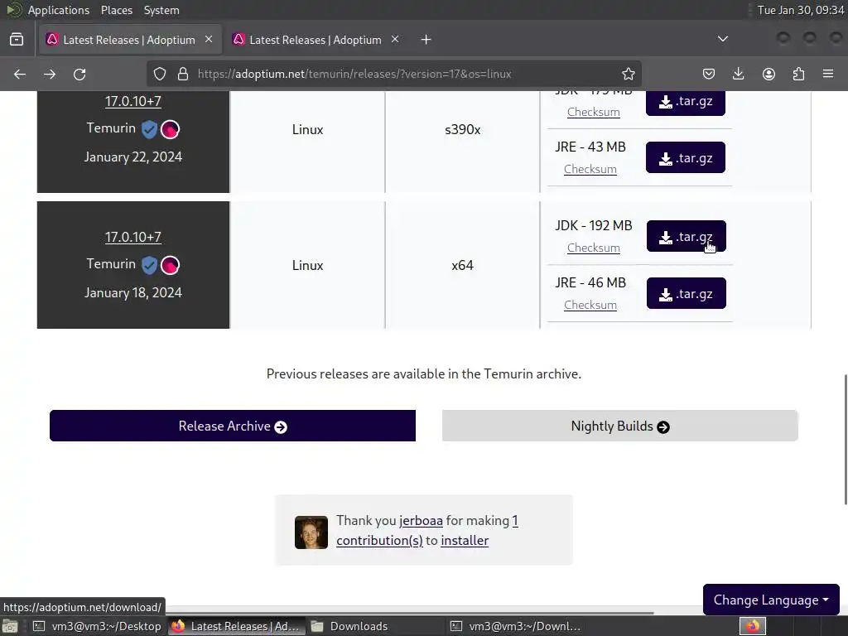
Task: Click the show desktop icon in taskbar
Action: pos(10,626)
